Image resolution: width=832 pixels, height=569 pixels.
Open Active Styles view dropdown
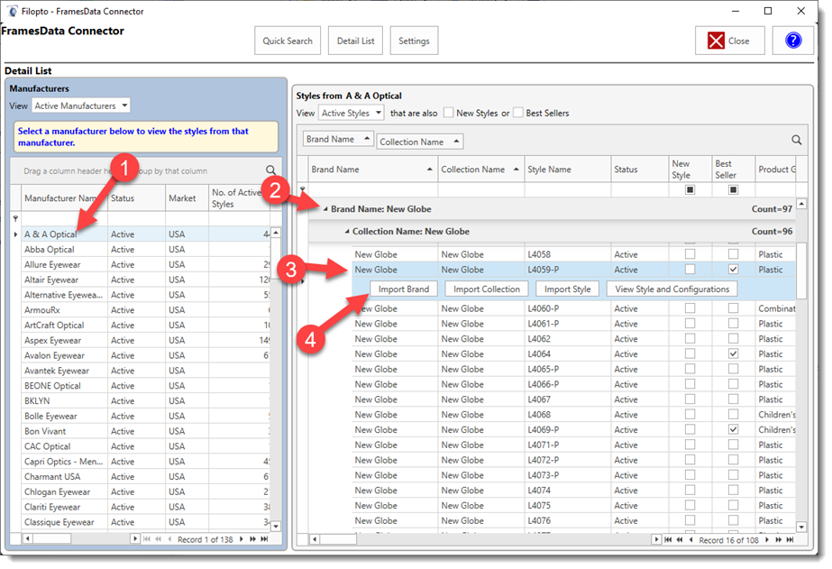(x=379, y=113)
